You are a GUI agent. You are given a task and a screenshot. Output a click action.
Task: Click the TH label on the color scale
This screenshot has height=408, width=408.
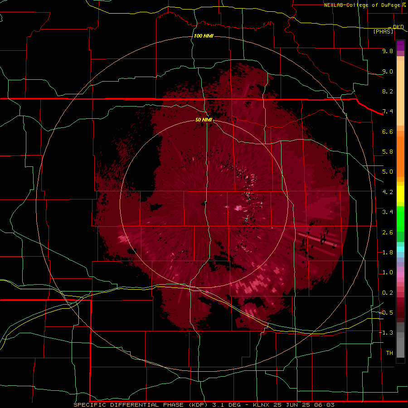pyautogui.click(x=389, y=353)
